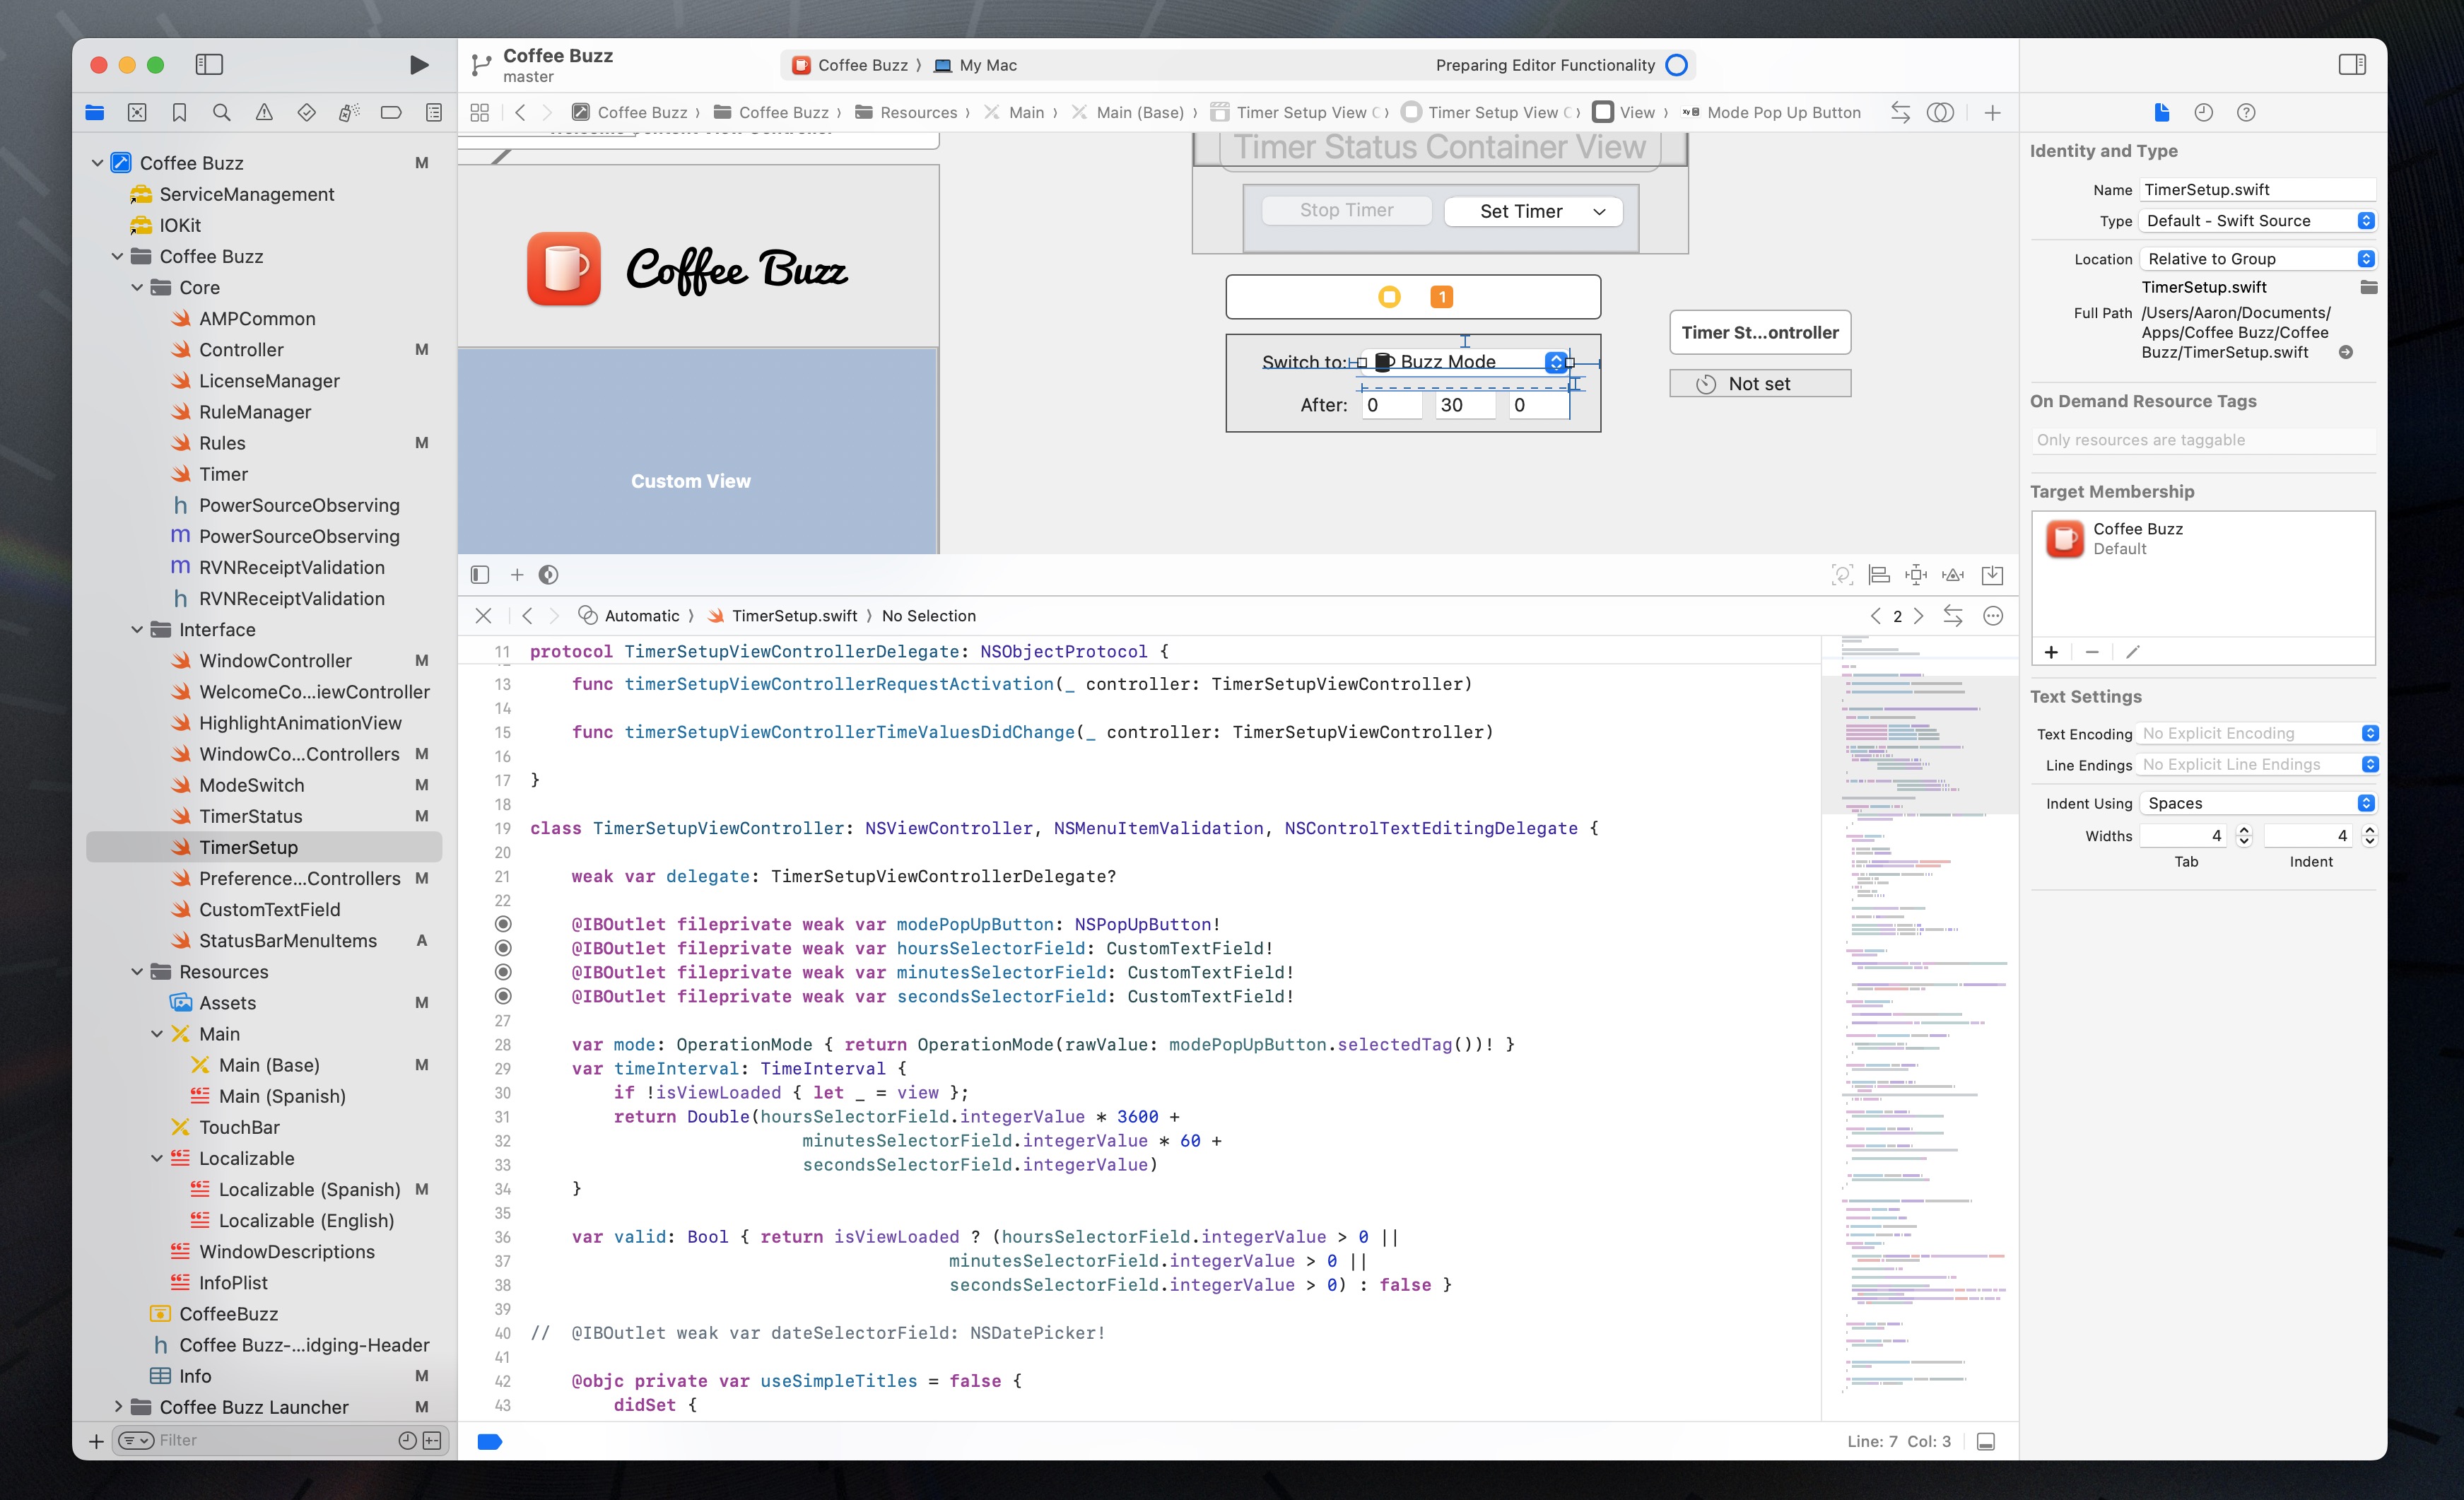This screenshot has width=2464, height=1500.
Task: Open the Source Control navigator icon
Action: pos(137,113)
